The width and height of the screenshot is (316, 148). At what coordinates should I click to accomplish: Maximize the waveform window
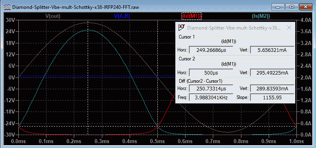pos(292,7)
